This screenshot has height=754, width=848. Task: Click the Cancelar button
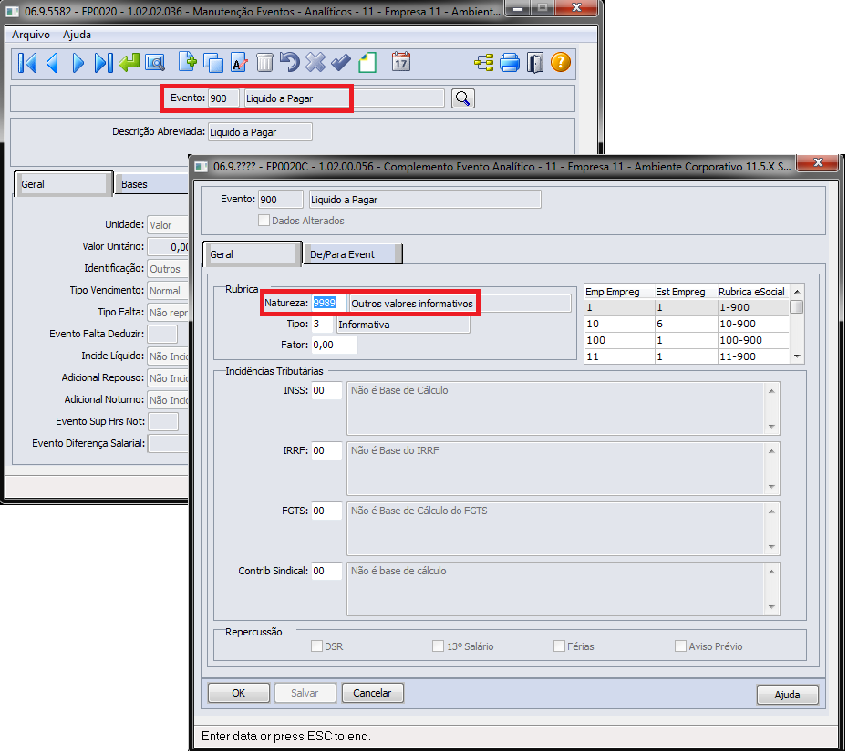(x=372, y=693)
